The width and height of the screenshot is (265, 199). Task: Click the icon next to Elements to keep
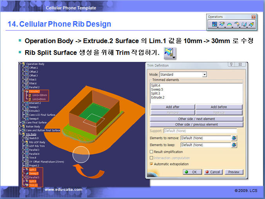[x=234, y=145]
